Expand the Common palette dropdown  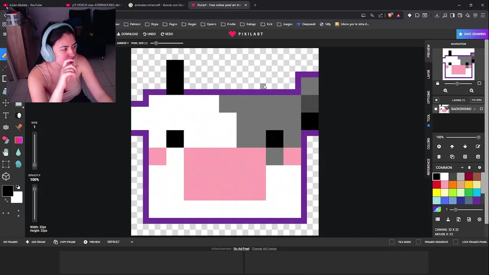tap(462, 168)
